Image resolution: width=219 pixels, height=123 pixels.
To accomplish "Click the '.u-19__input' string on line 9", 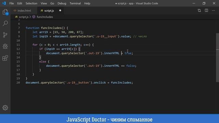I will pyautogui.click(x=106, y=36).
